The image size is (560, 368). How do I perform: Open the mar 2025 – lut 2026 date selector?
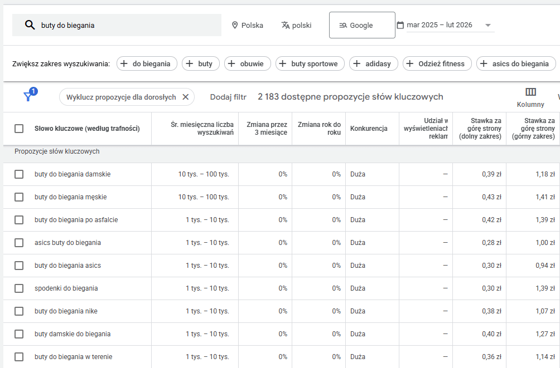(x=450, y=25)
